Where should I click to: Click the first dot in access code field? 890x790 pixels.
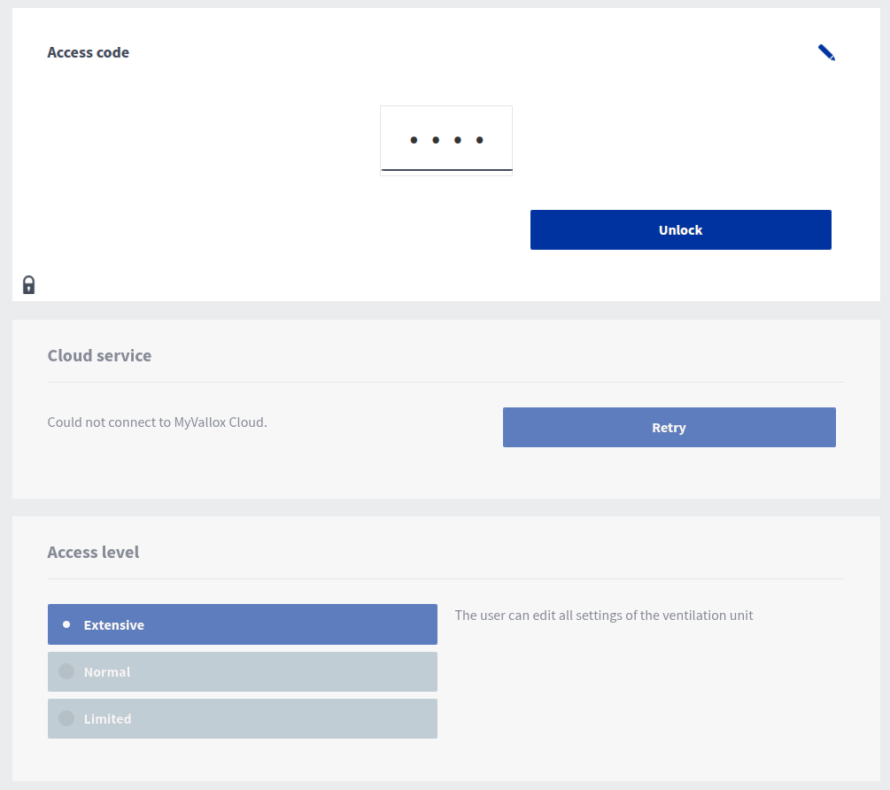(x=414, y=140)
